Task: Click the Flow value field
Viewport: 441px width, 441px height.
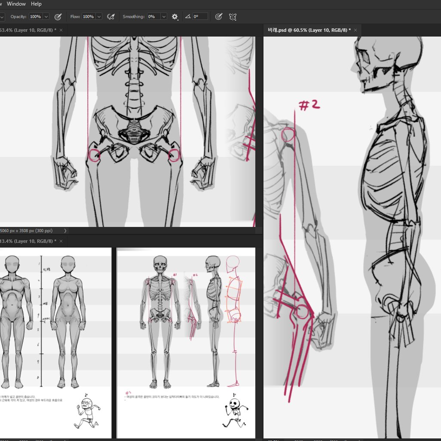Action: click(89, 17)
